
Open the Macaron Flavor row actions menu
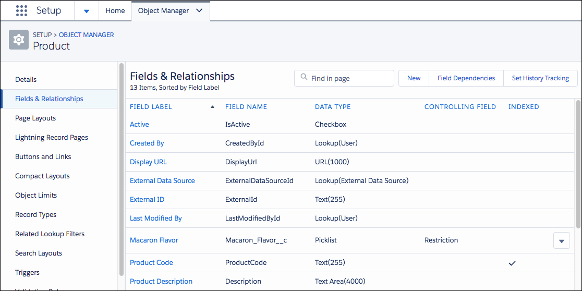[561, 241]
